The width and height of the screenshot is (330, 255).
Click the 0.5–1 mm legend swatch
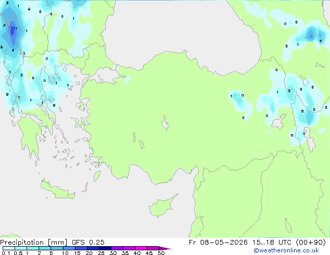click(21, 248)
